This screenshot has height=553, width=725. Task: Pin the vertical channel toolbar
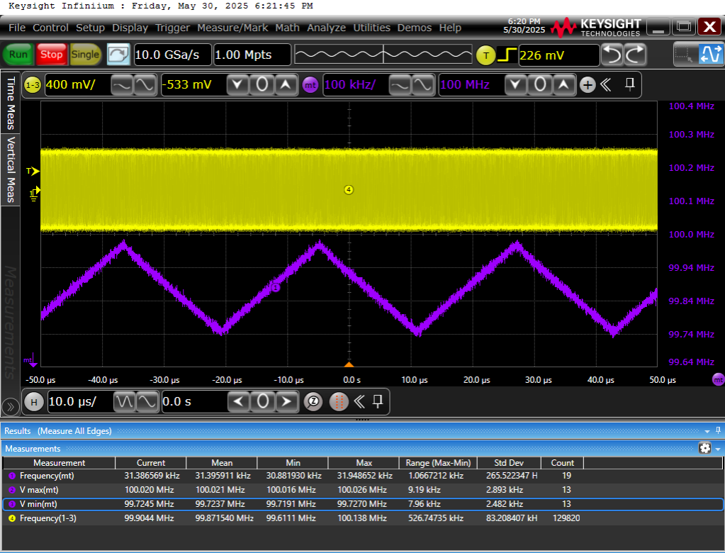click(x=630, y=84)
